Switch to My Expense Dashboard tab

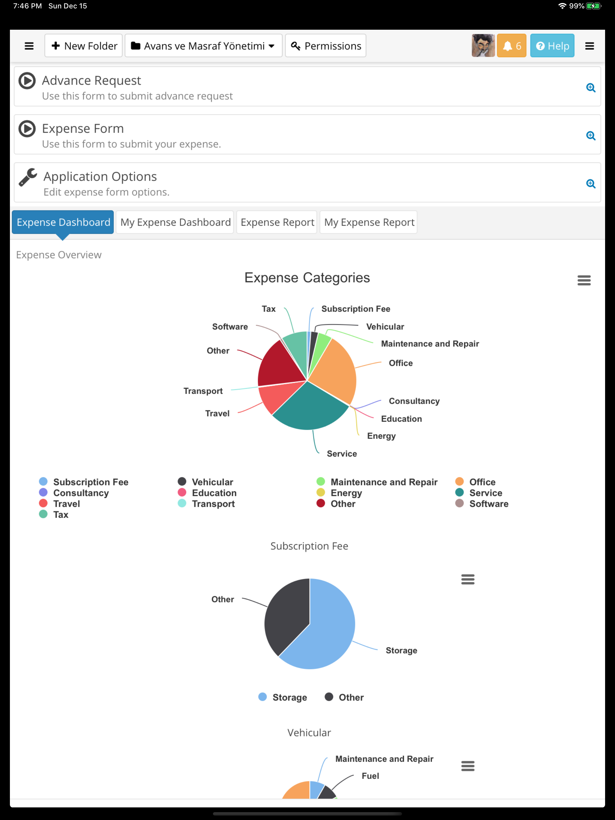(x=175, y=222)
